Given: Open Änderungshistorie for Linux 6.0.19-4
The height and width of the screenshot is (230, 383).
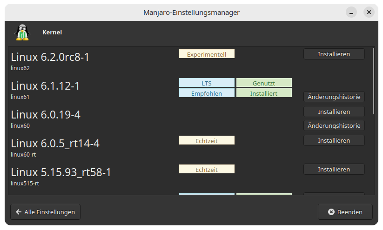Looking at the screenshot, I should [x=334, y=125].
